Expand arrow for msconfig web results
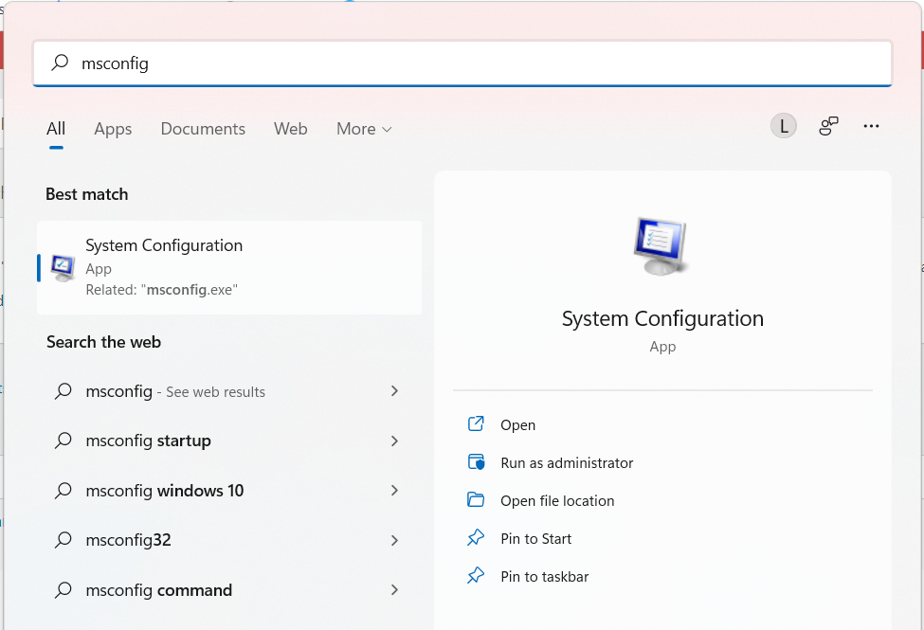 coord(394,391)
